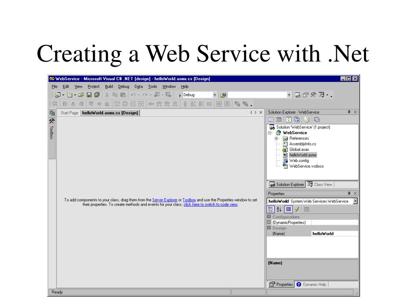Open Solution Explorer from main toolbar icon
Screen dimensions: 406x305
pyautogui.click(x=297, y=95)
